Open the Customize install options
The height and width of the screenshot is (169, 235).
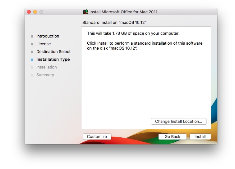click(x=97, y=136)
